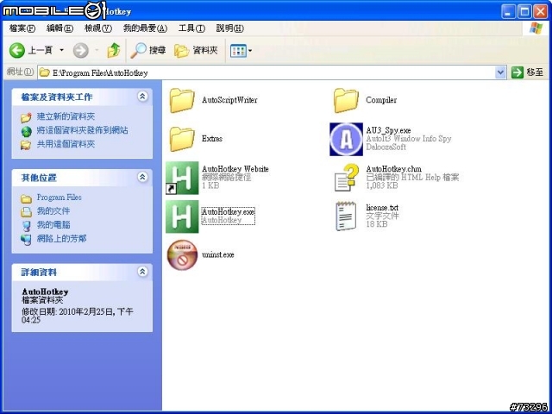
Task: Click the 我的文件 link
Action: [53, 210]
